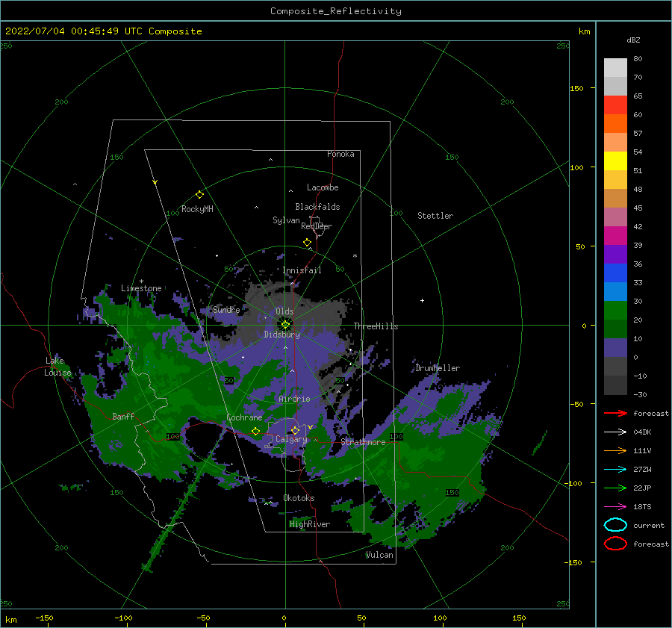672x628 pixels.
Task: Click the Calgary city label
Action: click(291, 439)
